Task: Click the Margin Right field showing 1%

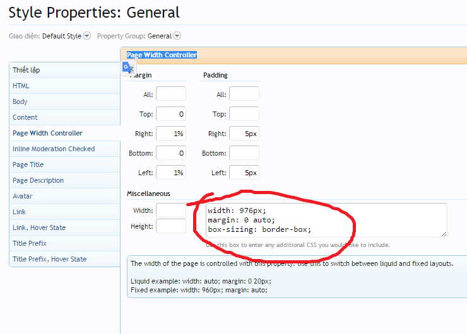Action: [x=171, y=134]
